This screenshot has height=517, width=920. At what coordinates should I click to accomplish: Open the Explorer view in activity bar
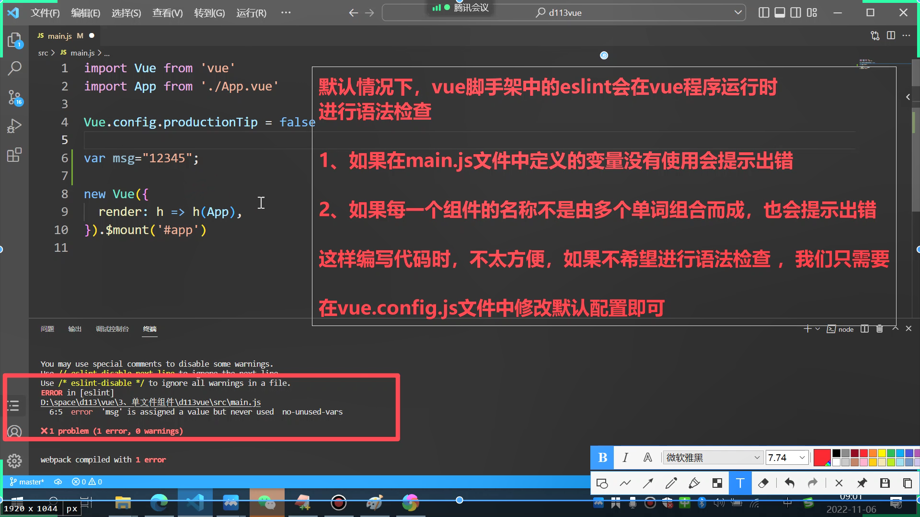pos(15,40)
